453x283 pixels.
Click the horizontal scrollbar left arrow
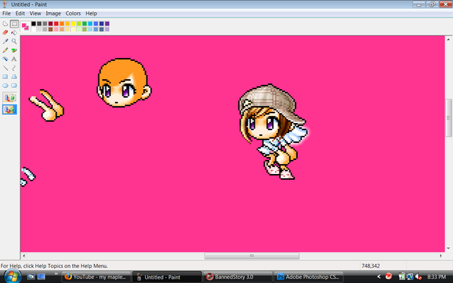[x=24, y=255]
